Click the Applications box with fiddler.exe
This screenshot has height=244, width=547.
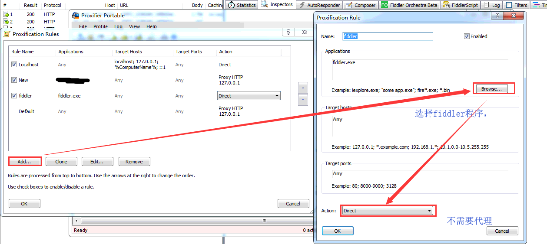420,69
